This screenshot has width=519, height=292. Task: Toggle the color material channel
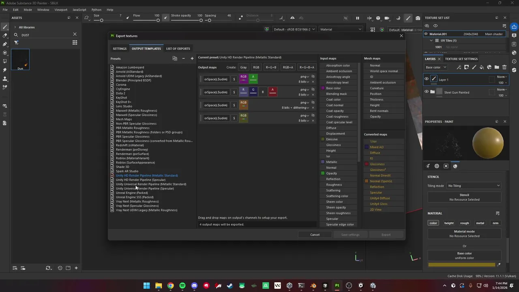[433, 223]
